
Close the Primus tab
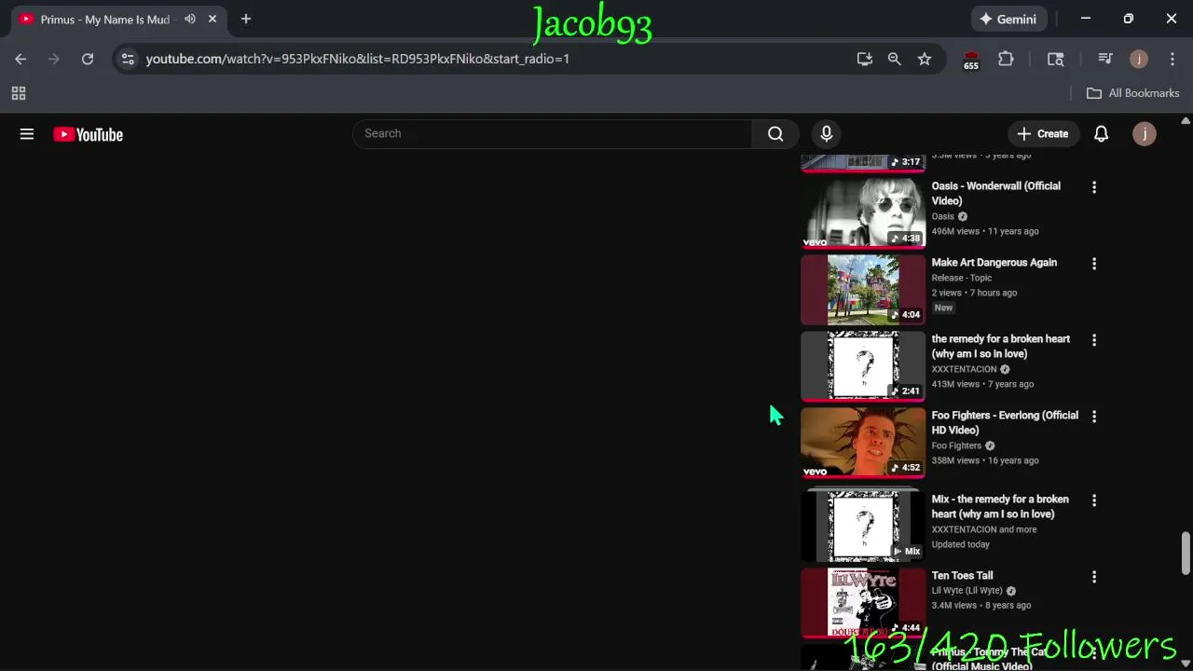[x=213, y=19]
